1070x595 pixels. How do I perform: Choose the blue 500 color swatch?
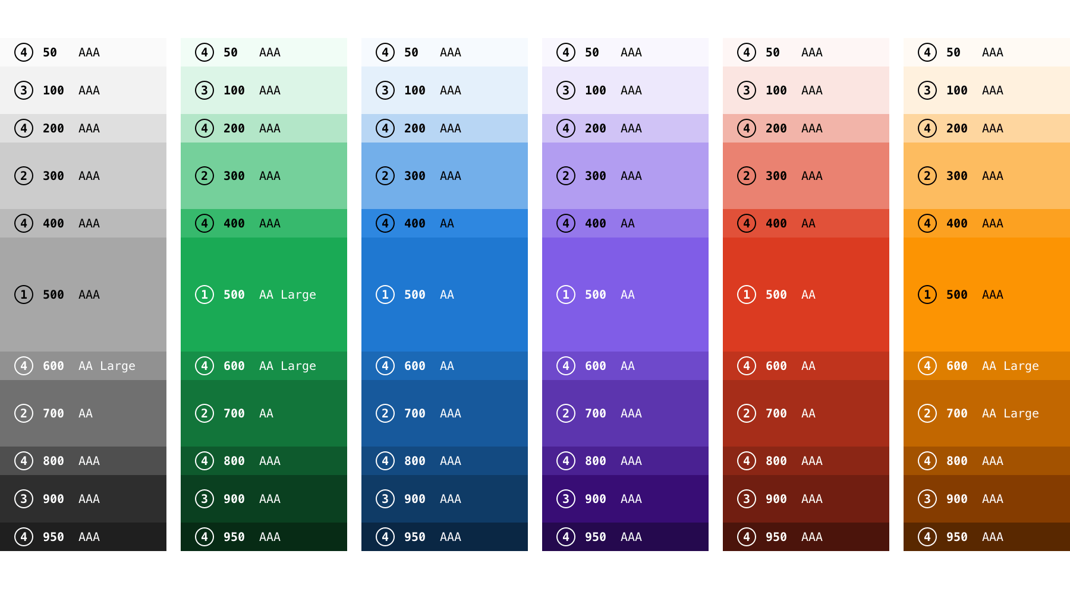[x=445, y=295]
